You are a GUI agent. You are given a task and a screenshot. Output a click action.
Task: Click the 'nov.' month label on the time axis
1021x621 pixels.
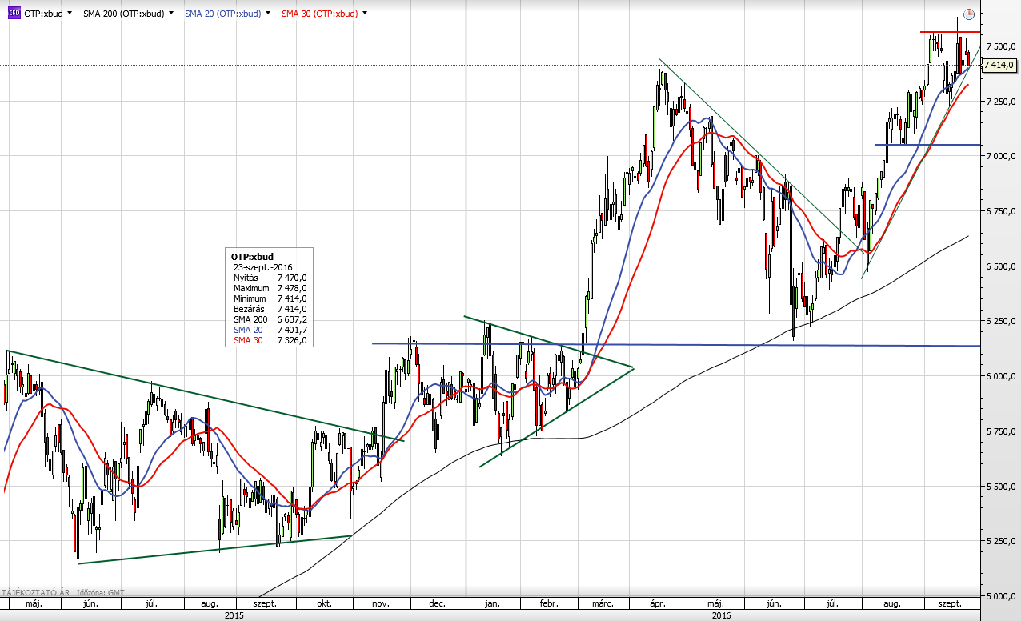[381, 603]
